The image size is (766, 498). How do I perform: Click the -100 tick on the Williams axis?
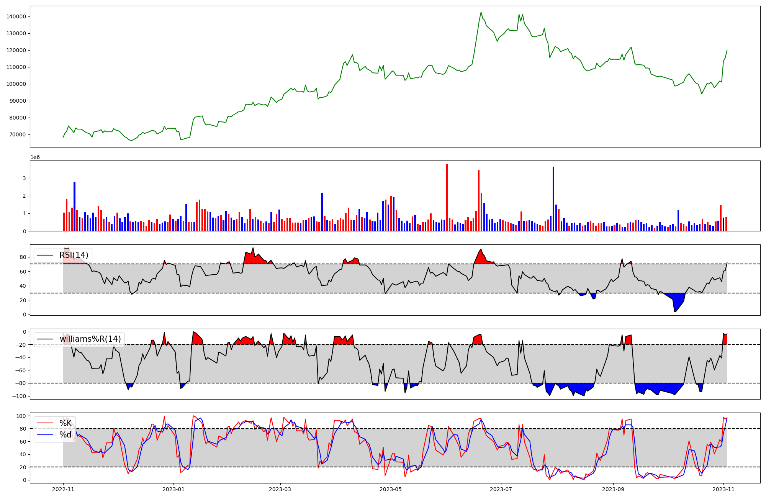pos(18,396)
